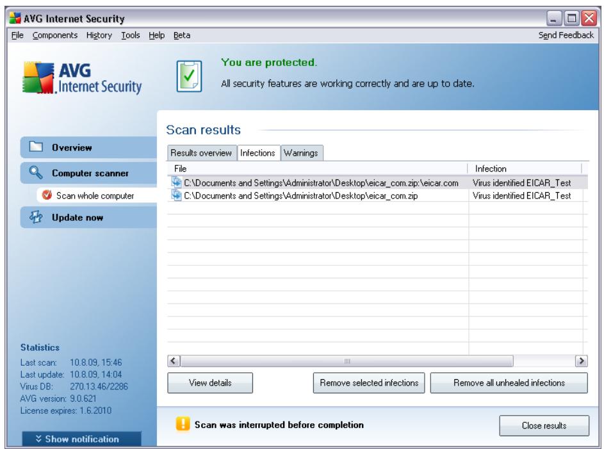The width and height of the screenshot is (604, 449).
Task: Close the AVG Internet Security window
Action: click(x=589, y=18)
